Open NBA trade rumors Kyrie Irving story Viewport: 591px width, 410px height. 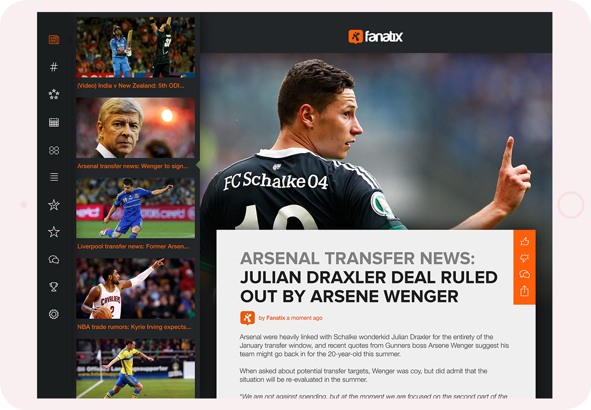(x=134, y=327)
